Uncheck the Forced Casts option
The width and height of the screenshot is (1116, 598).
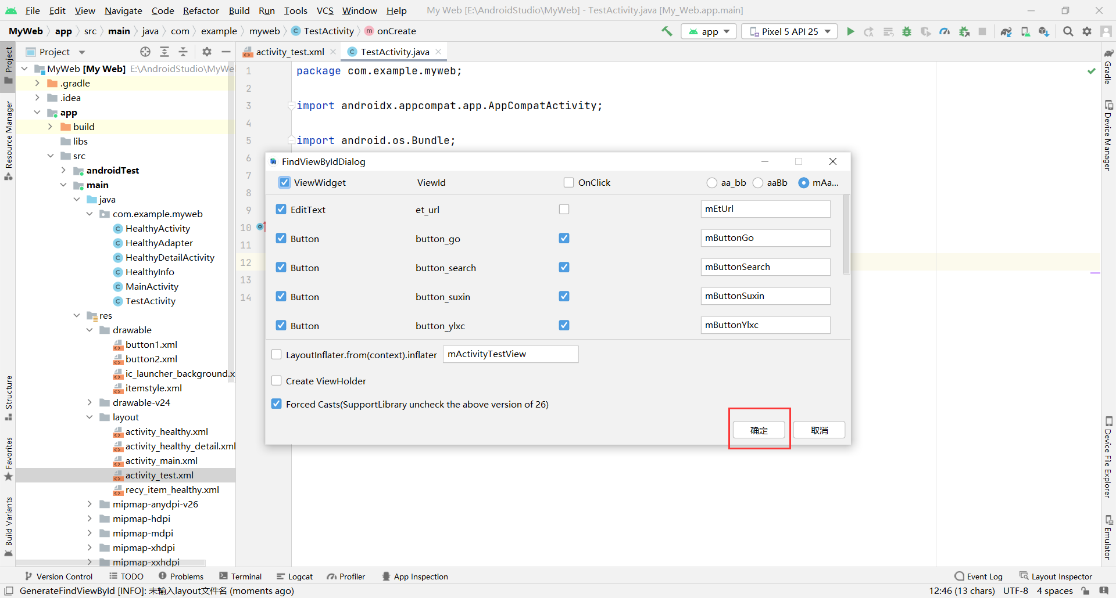[x=277, y=404]
